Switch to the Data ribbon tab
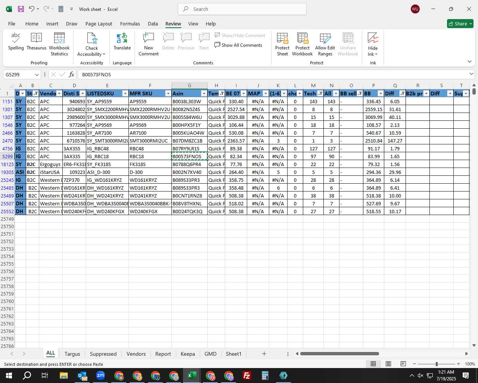 pos(153,24)
